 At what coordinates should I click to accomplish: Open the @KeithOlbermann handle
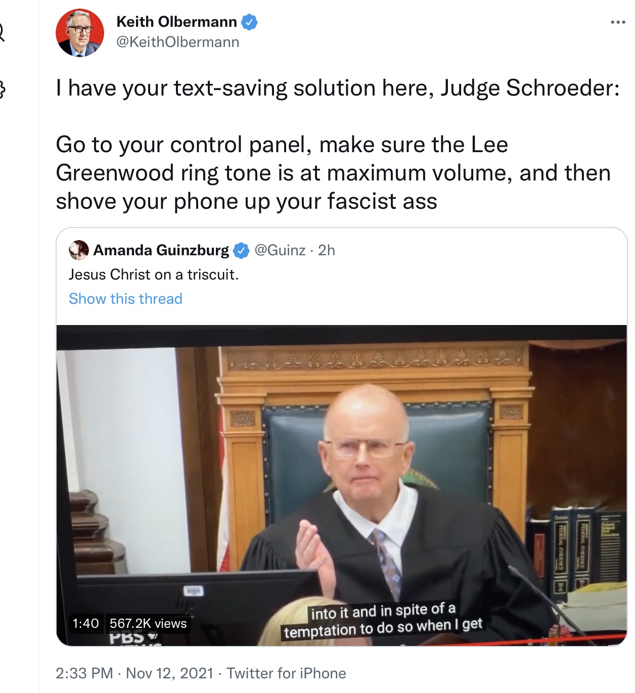[178, 42]
